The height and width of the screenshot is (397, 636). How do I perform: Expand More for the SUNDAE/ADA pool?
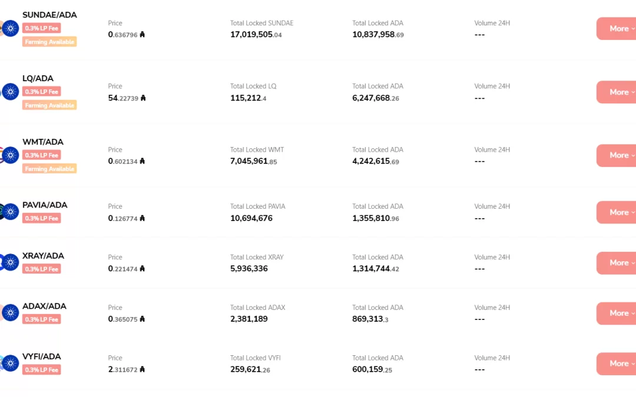(616, 28)
